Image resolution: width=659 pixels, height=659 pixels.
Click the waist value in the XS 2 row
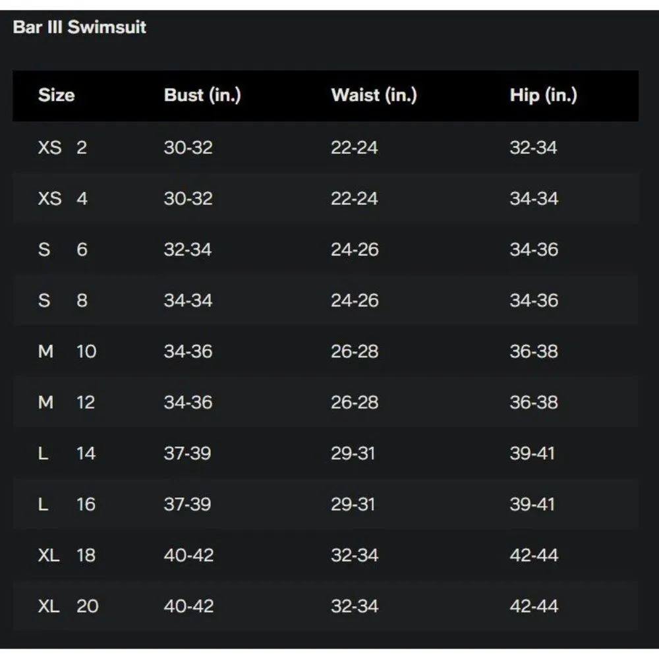point(354,148)
